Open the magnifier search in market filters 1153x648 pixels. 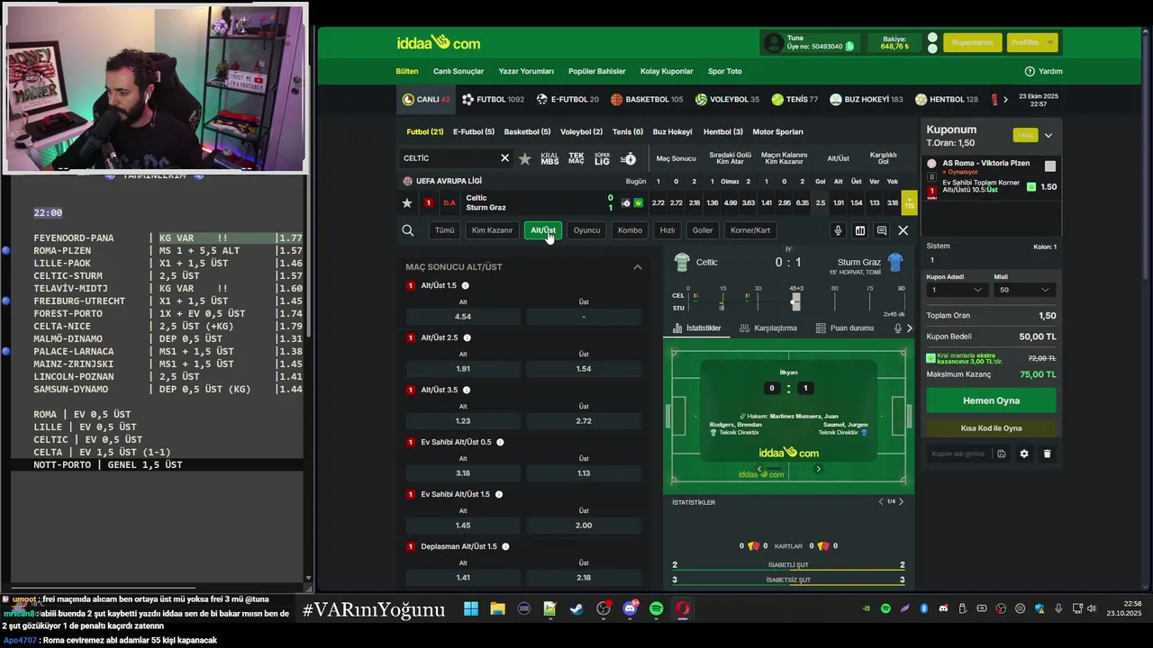(408, 230)
